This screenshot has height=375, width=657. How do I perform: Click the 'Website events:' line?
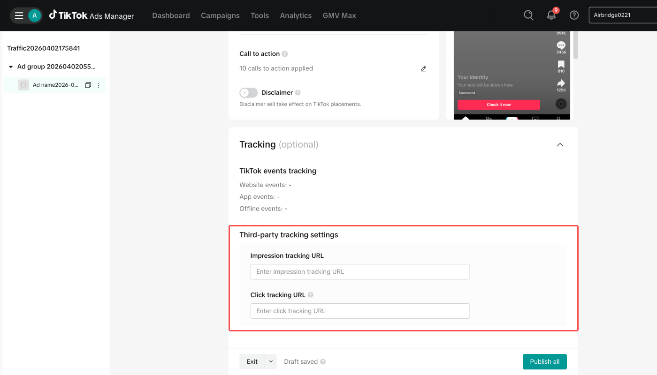266,185
